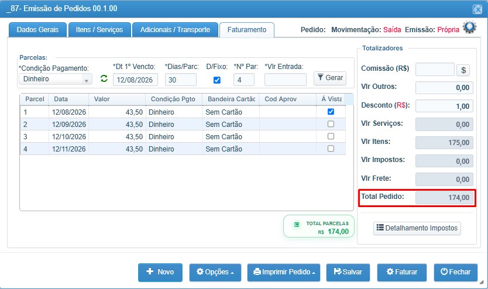Click the Vlr Itens field showing 175,00
This screenshot has height=289, width=488.
click(x=444, y=143)
